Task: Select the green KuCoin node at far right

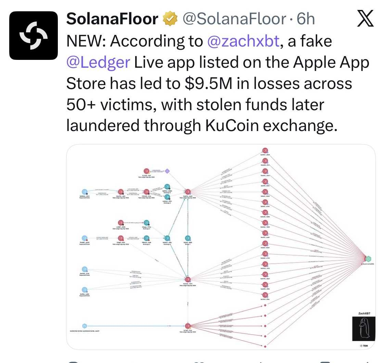Action: [369, 259]
